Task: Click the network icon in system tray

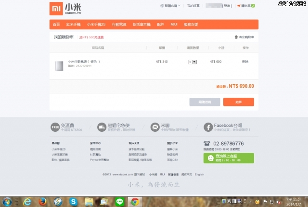Action: (x=272, y=202)
